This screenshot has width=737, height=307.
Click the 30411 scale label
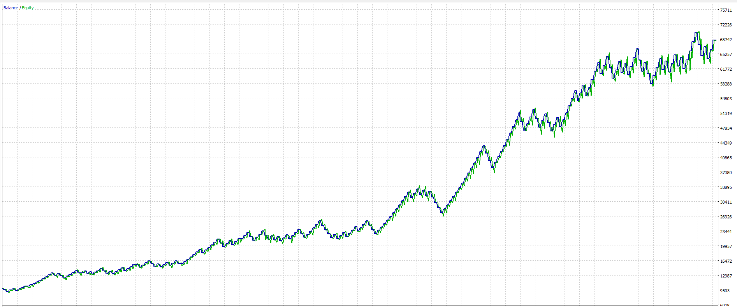point(726,202)
